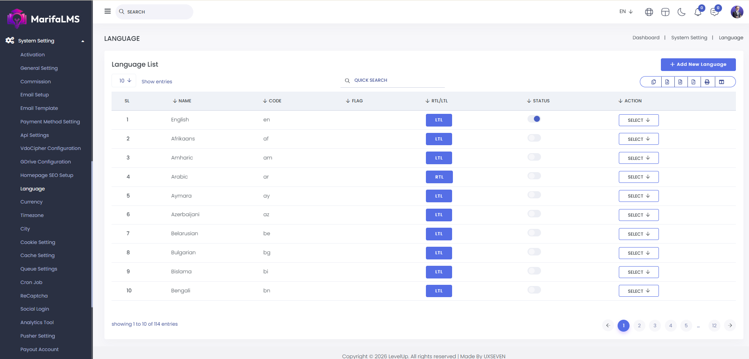Go to General Setting in sidebar
Screen dimensions: 749x359
(39, 68)
